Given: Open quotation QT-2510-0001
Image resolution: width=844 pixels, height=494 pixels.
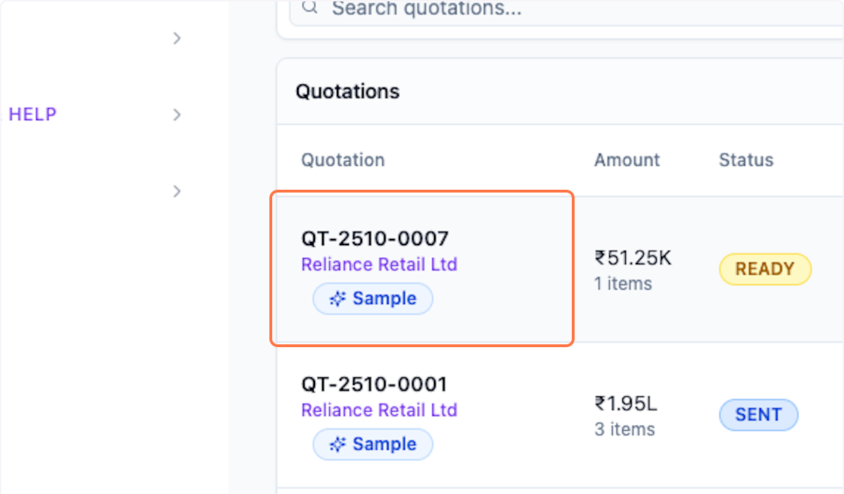Looking at the screenshot, I should (374, 385).
